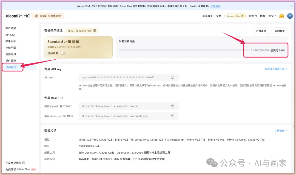This screenshot has height=175, width=296.
Task: Regenerate the API key with refresh icon
Action: [173, 77]
